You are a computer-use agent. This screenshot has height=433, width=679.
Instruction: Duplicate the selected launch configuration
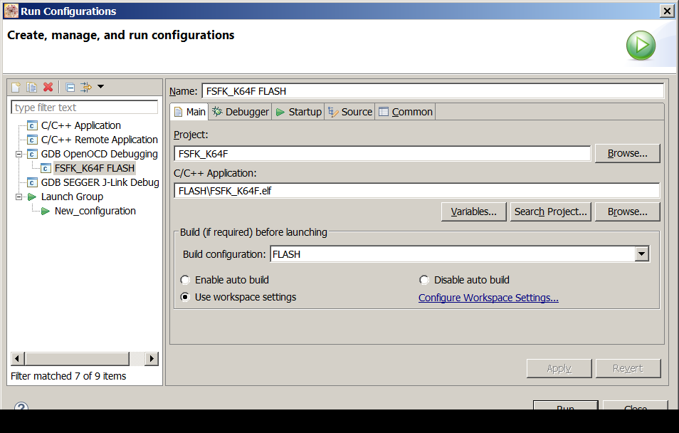point(32,87)
